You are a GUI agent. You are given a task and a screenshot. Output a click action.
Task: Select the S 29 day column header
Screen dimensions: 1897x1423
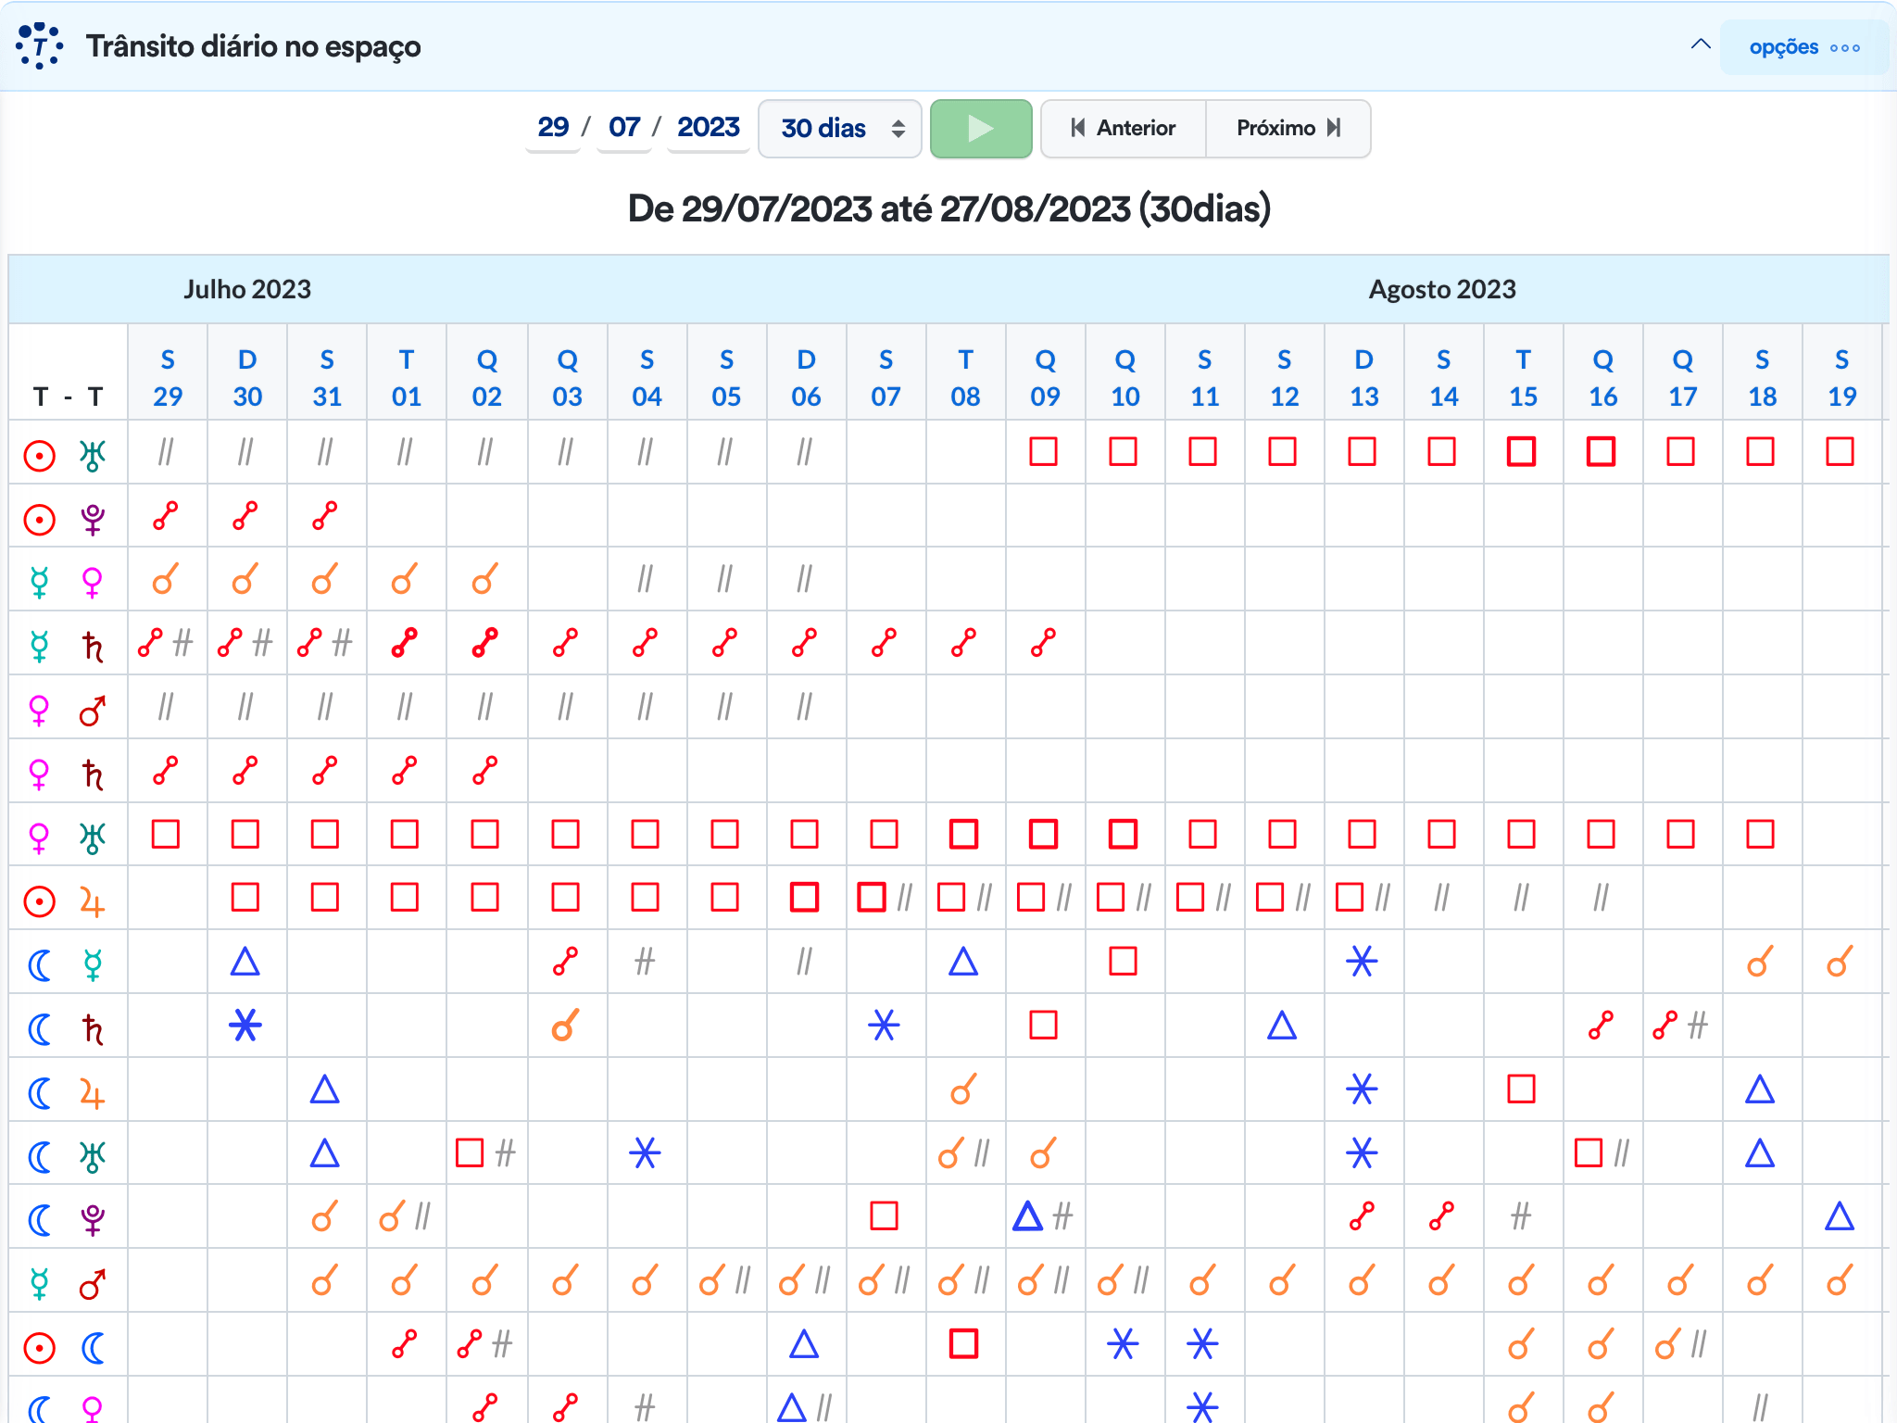pyautogui.click(x=168, y=377)
